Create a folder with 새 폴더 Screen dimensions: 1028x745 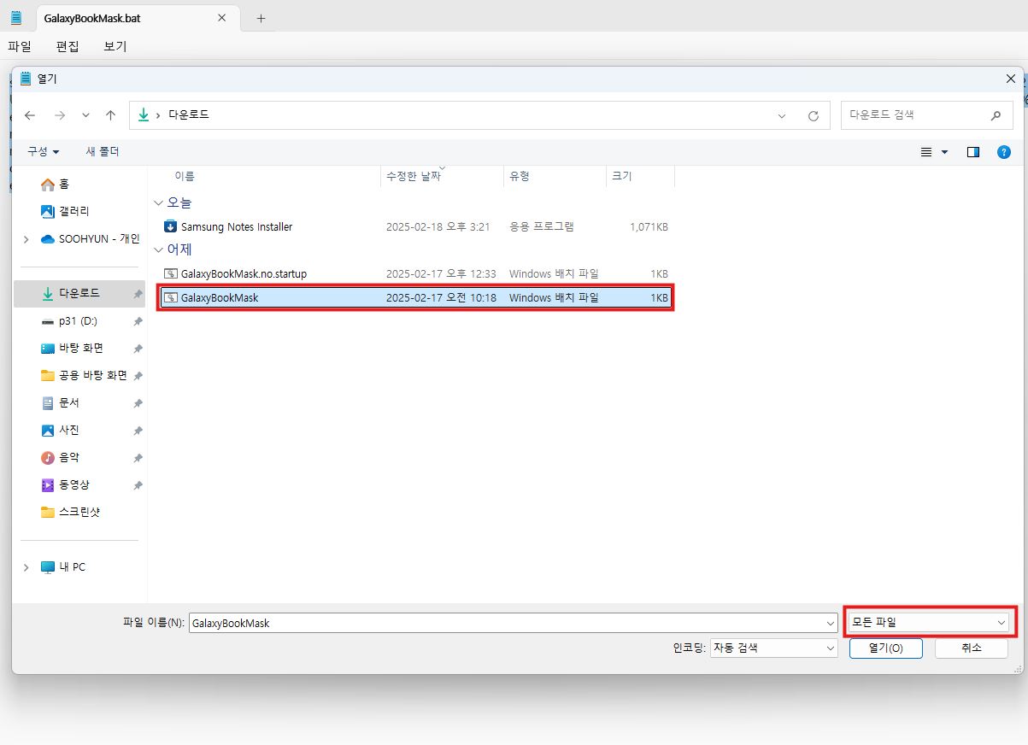[x=103, y=151]
